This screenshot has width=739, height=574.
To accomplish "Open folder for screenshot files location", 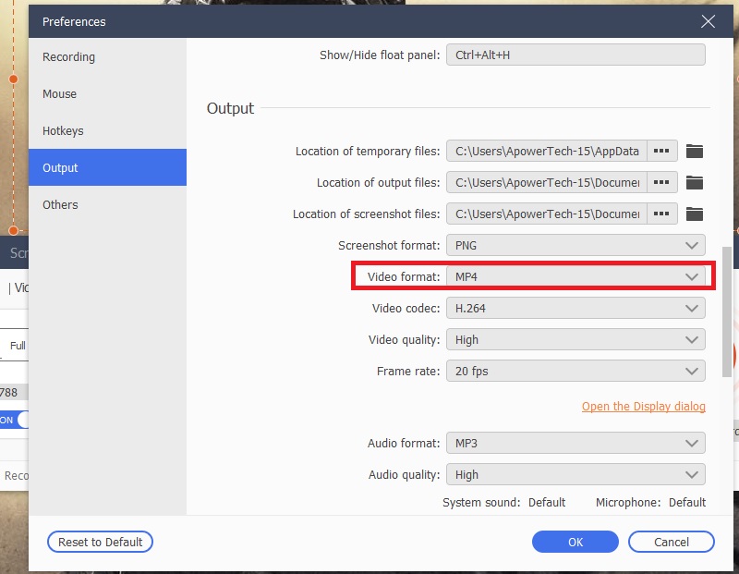I will [x=695, y=214].
